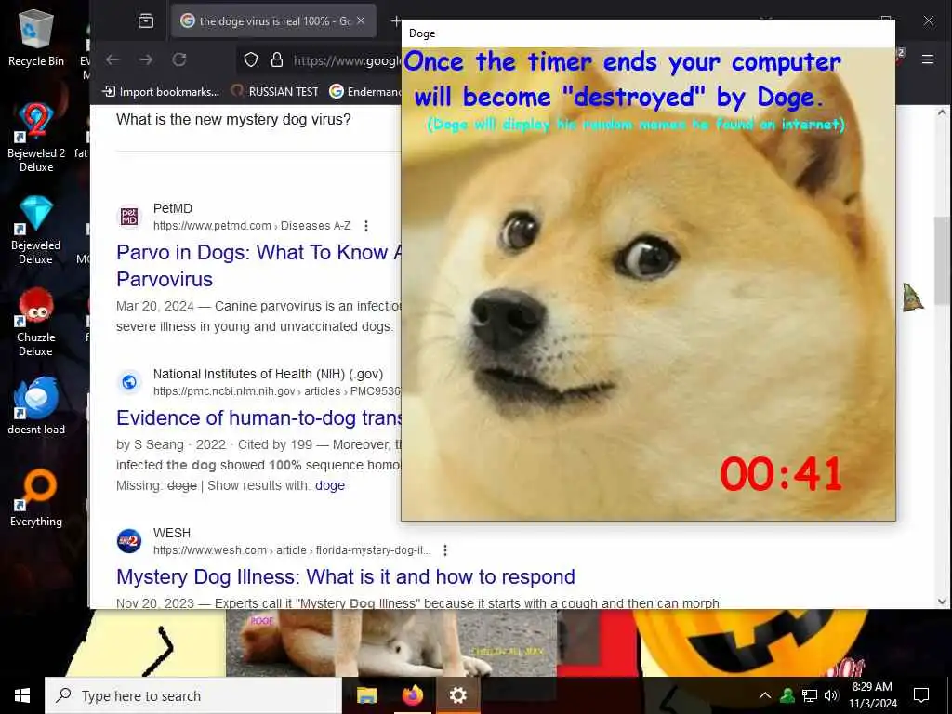The height and width of the screenshot is (714, 952).
Task: Click Firefox forward arrow button
Action: (x=146, y=59)
